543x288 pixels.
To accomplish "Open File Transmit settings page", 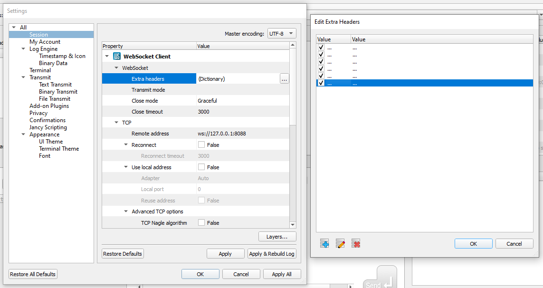I will (54, 99).
